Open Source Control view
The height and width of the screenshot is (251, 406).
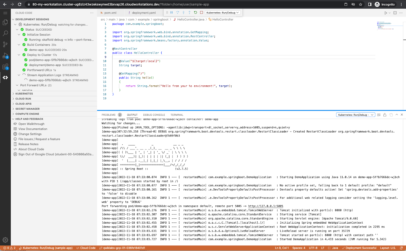coord(5,45)
